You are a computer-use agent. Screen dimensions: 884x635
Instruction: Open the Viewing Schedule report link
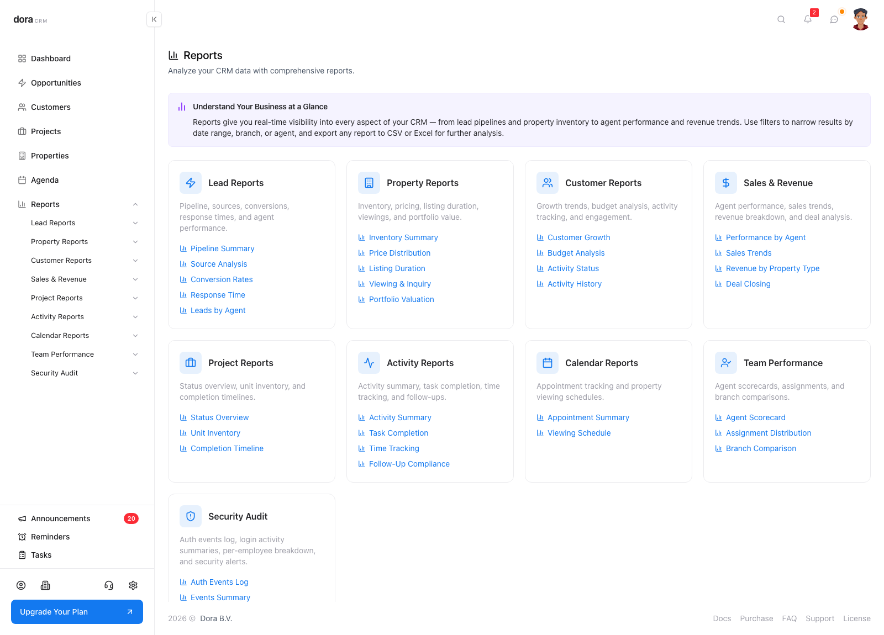pos(573,433)
